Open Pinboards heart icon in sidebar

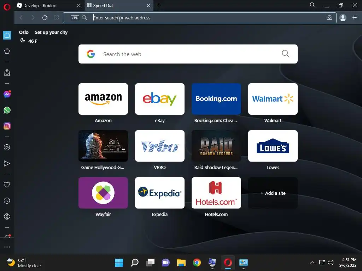tap(7, 185)
